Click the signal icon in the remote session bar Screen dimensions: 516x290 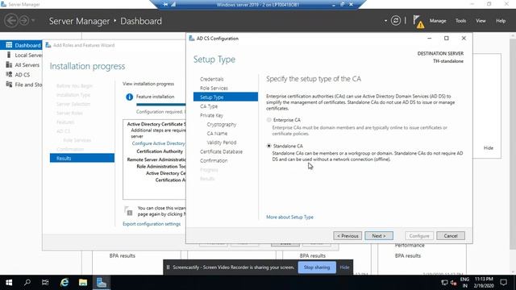173,5
